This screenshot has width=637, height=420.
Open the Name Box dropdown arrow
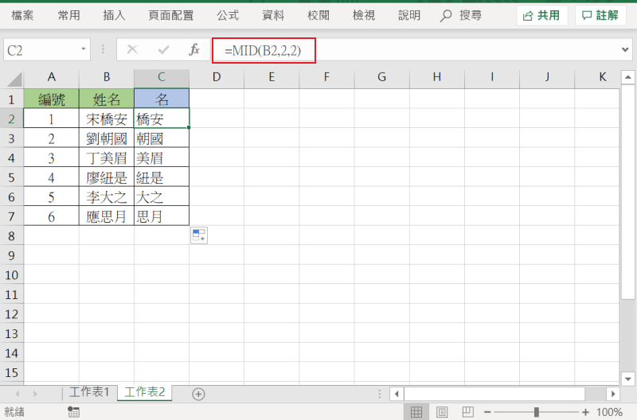point(84,50)
